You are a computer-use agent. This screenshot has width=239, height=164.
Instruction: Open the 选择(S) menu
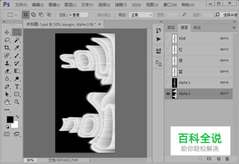click(104, 5)
